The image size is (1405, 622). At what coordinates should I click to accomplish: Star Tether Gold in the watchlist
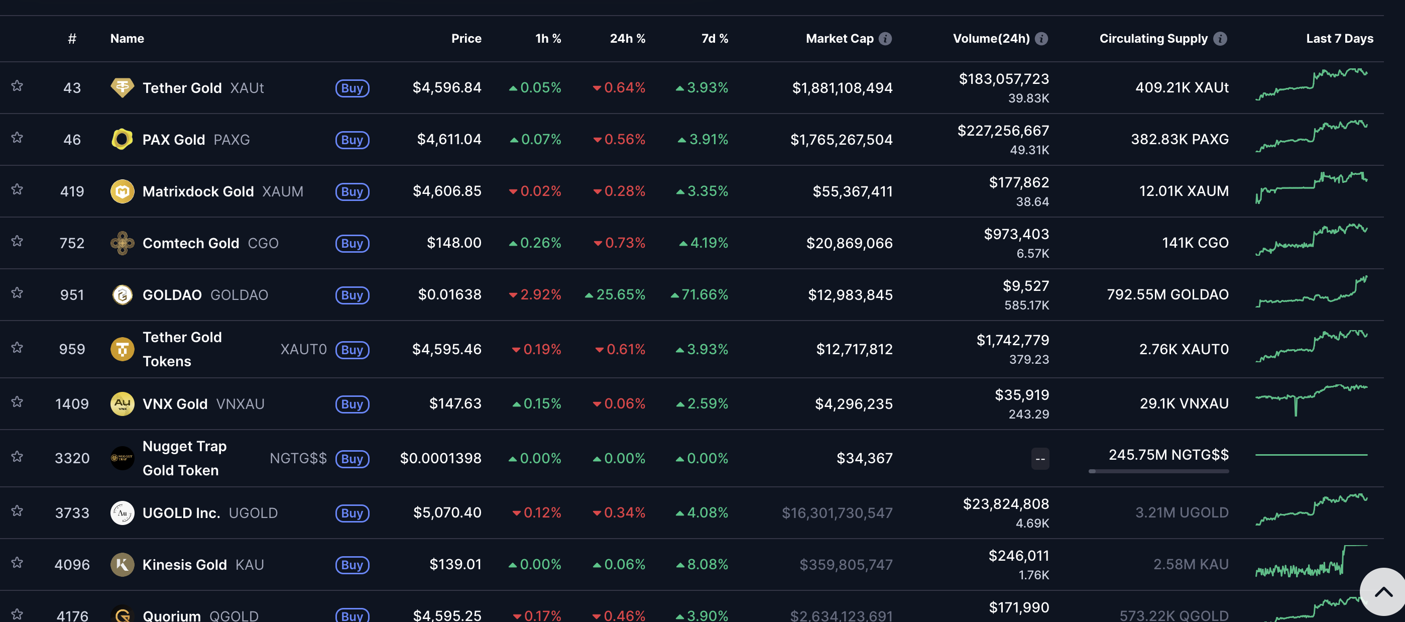17,85
